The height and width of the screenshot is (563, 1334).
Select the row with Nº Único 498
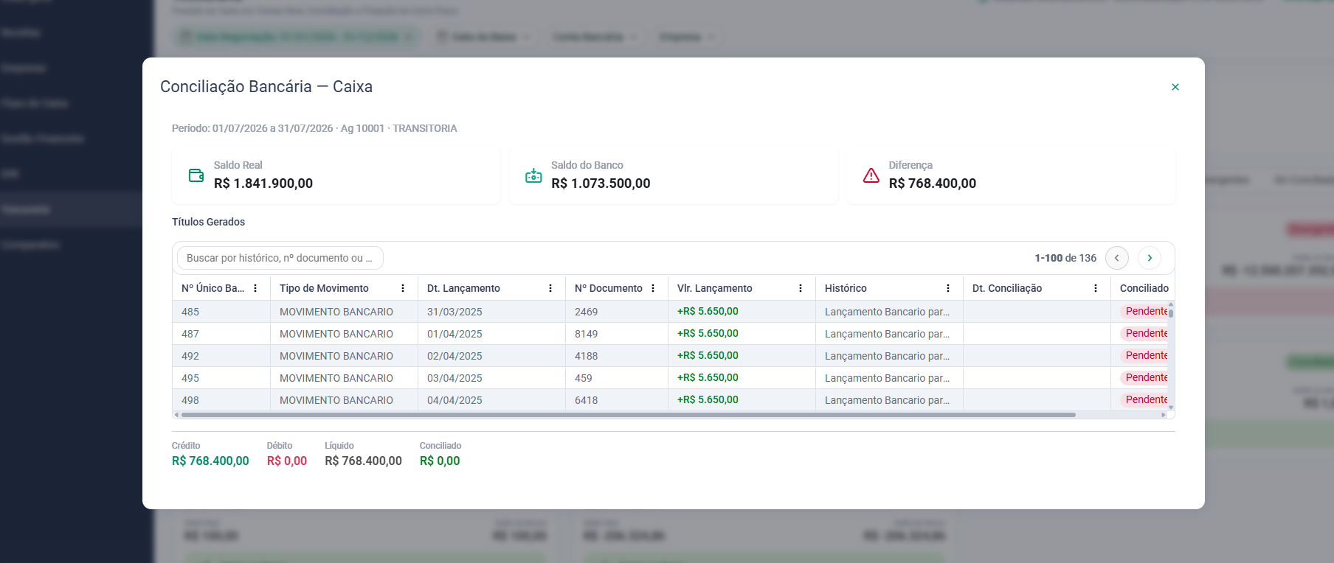(671, 400)
